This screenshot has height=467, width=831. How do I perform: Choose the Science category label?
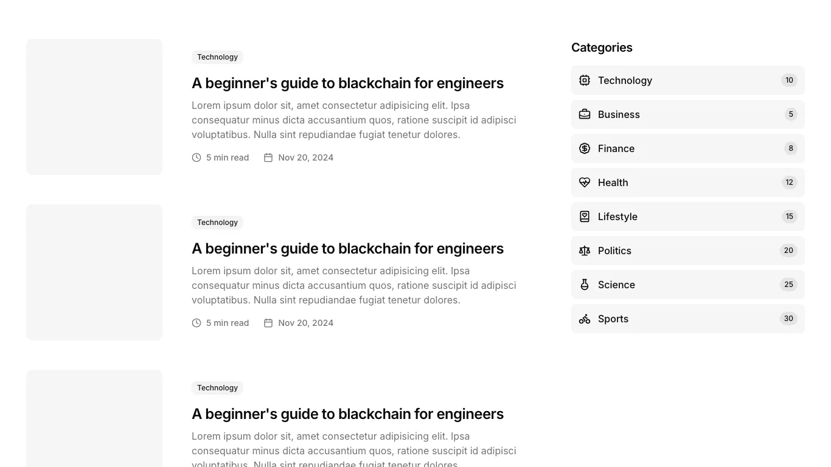point(616,285)
